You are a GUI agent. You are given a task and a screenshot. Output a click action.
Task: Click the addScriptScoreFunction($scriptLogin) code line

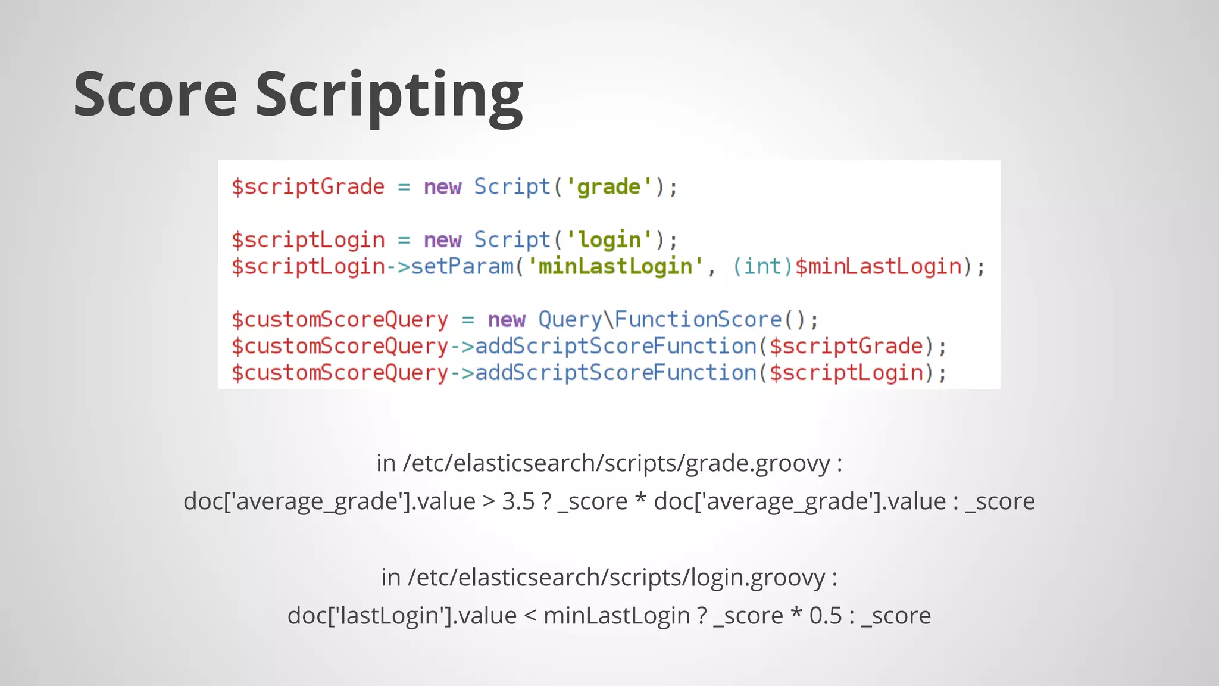[589, 373]
